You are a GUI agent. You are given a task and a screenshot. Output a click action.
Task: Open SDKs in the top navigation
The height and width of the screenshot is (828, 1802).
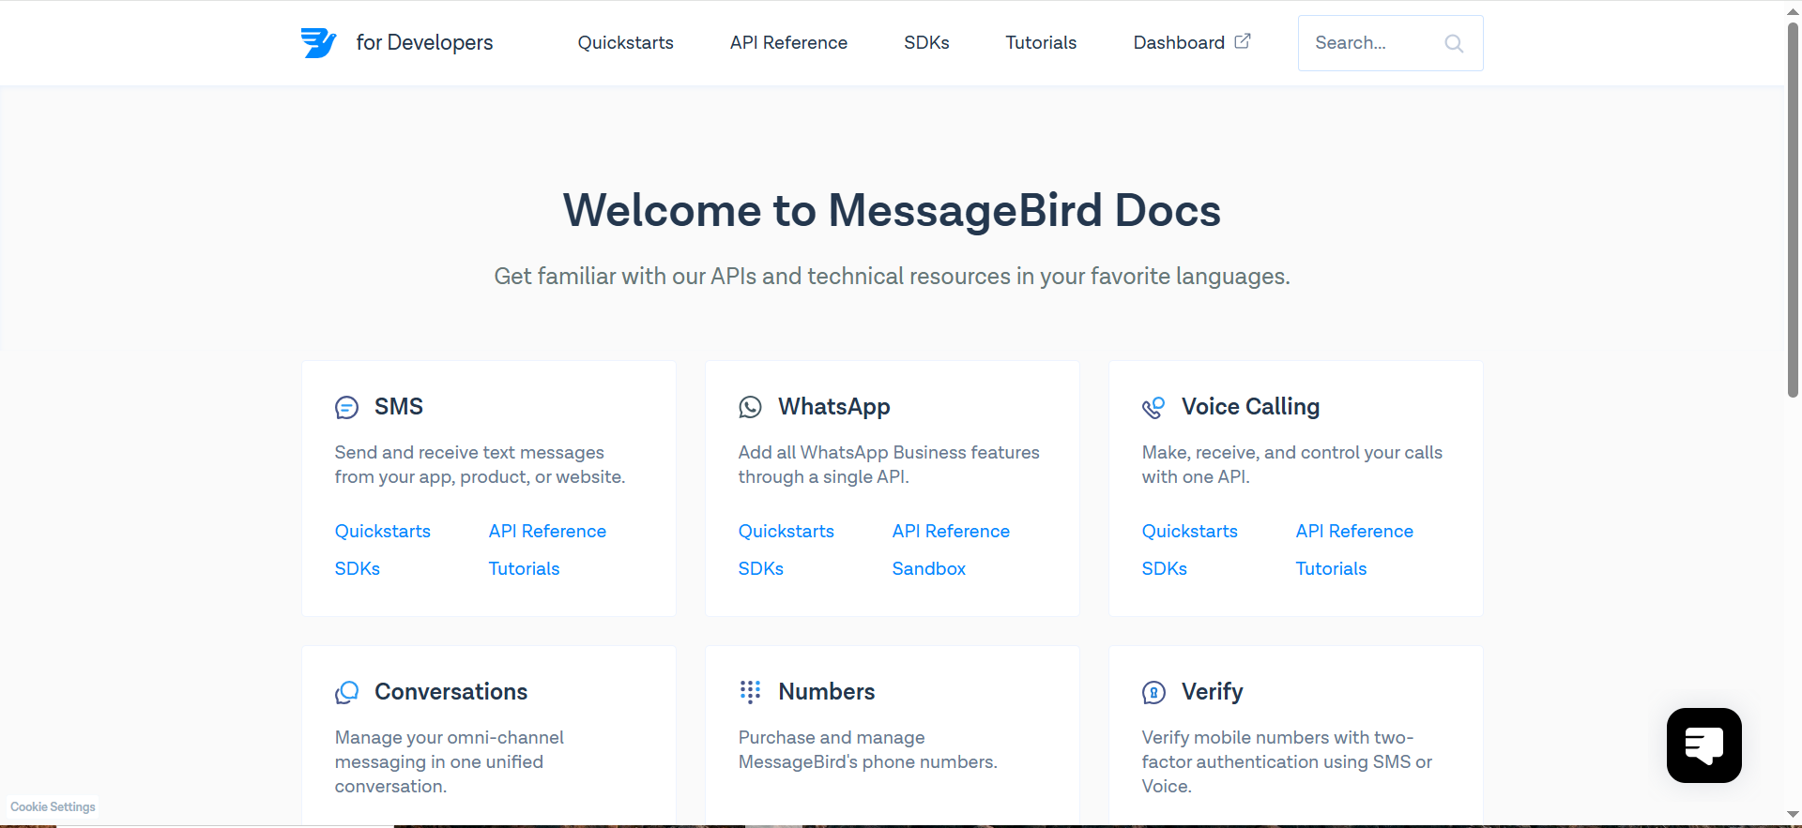(926, 42)
